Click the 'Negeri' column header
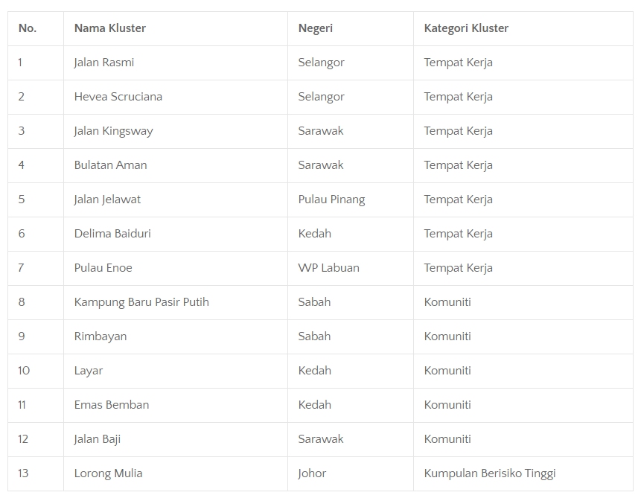 (316, 28)
